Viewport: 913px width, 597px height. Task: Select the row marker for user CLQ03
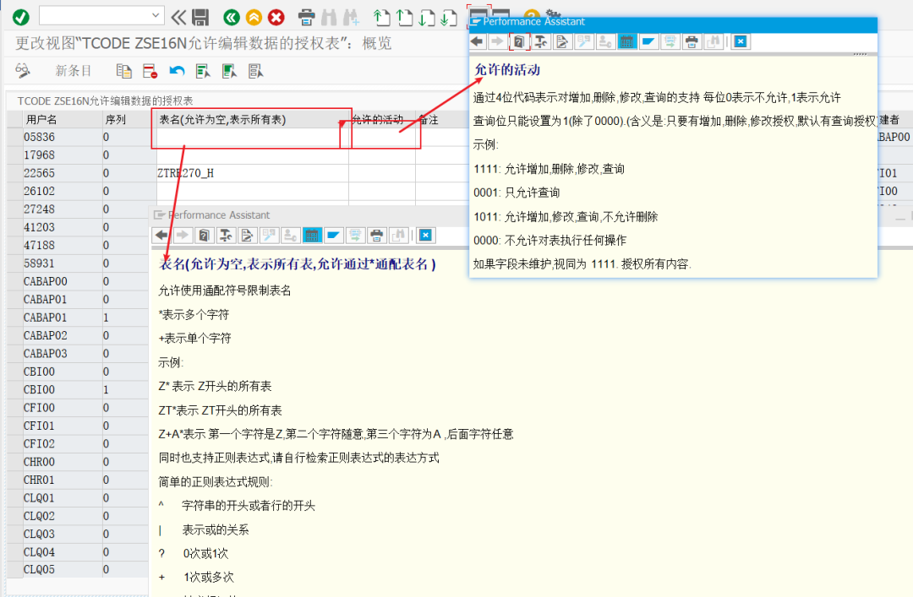click(x=14, y=535)
